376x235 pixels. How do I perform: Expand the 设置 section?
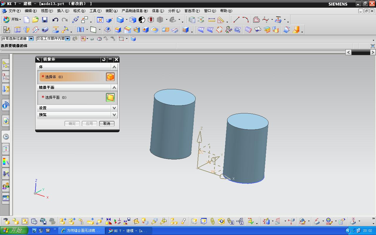tap(114, 108)
